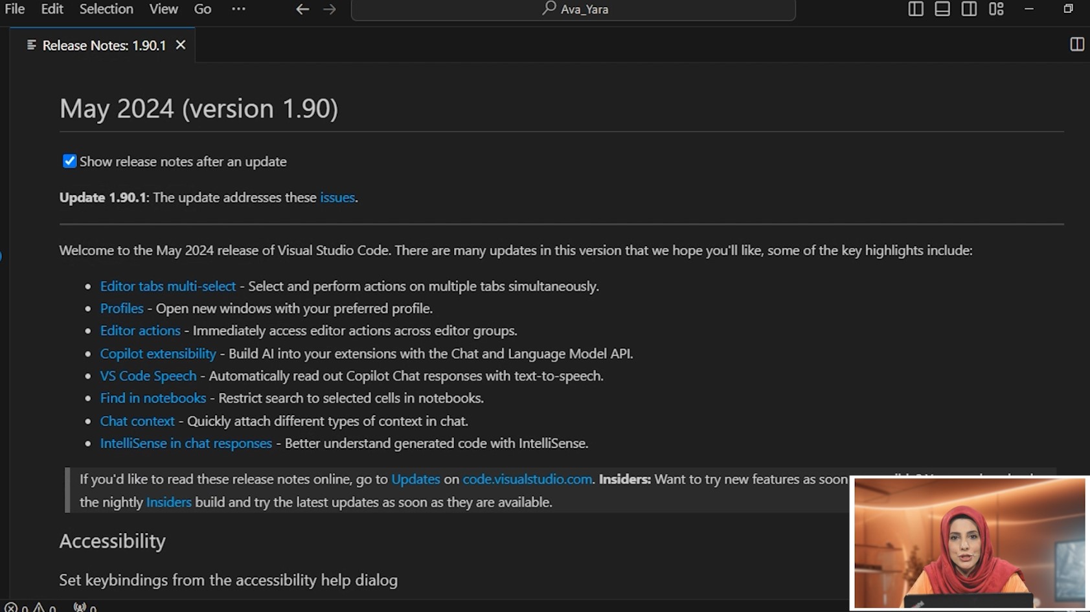Toggle Panel layout icon in title bar
This screenshot has width=1090, height=612.
click(x=942, y=9)
